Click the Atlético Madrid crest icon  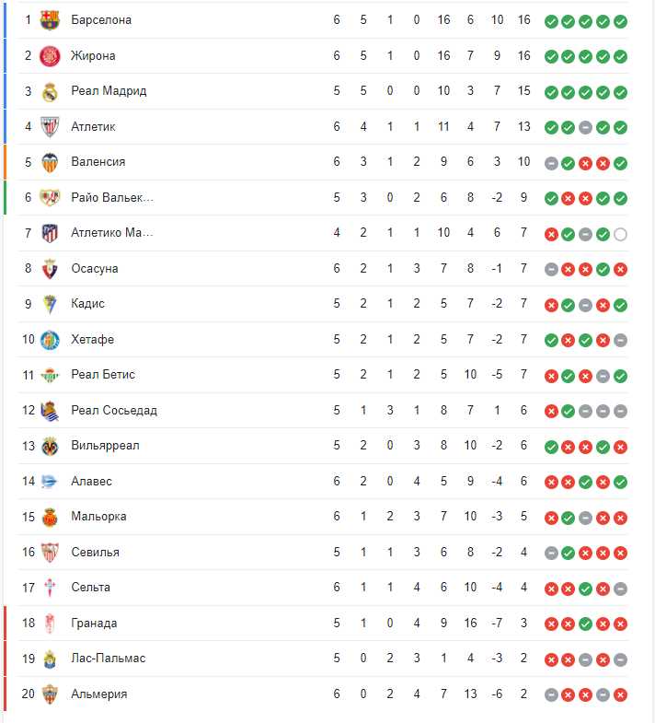pos(50,233)
